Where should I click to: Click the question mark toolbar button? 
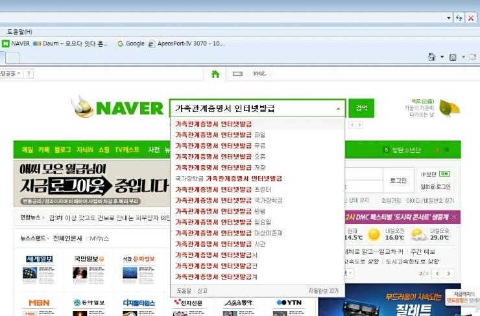pos(29,73)
